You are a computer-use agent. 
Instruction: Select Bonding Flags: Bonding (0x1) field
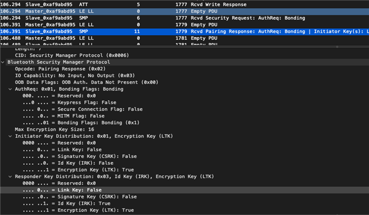tap(81, 123)
